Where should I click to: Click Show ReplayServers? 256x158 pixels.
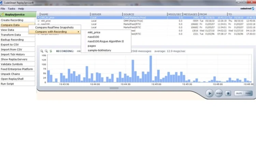click(x=17, y=59)
